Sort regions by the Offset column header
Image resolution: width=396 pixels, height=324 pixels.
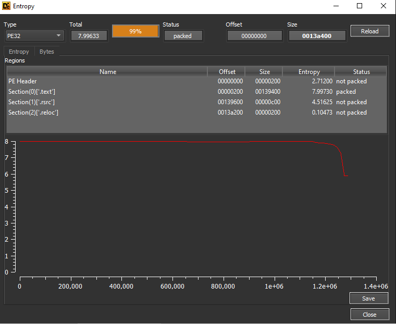pos(227,72)
